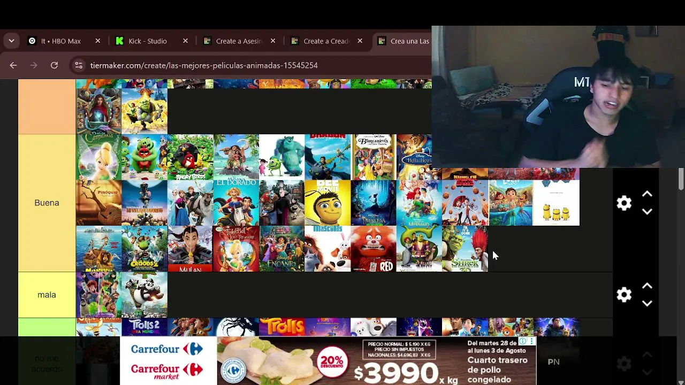The height and width of the screenshot is (385, 685).
Task: Open the ad info icon on Carrefour banner
Action: click(523, 341)
